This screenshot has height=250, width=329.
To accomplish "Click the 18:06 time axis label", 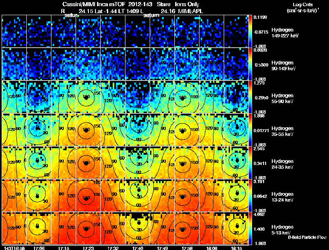I will [x=211, y=248].
